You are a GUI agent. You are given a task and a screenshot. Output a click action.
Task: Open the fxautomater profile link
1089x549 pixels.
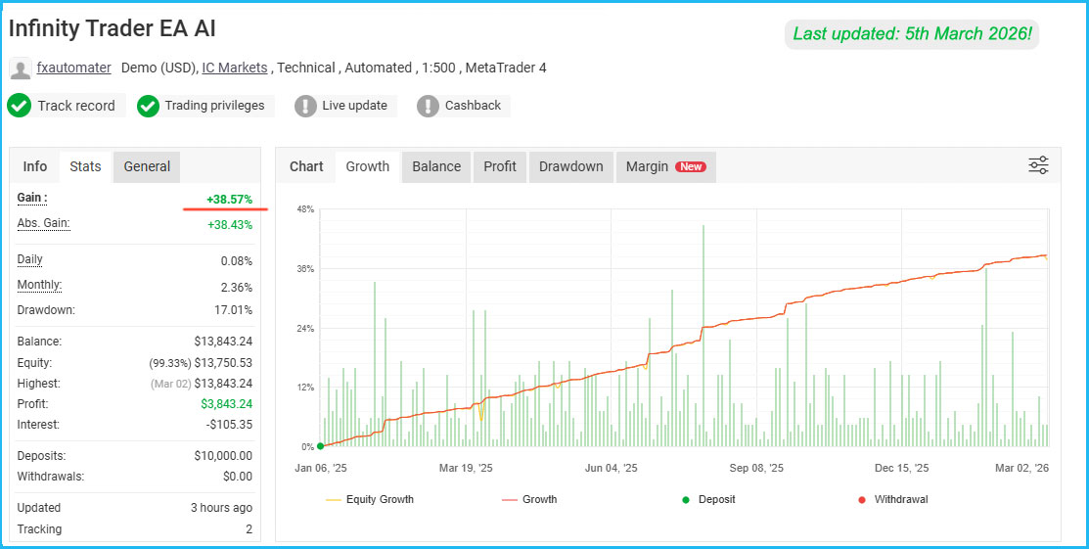click(73, 69)
